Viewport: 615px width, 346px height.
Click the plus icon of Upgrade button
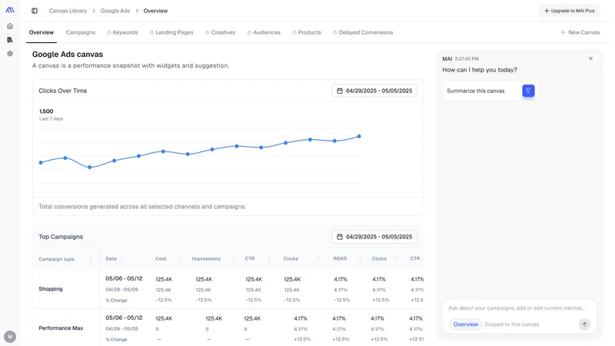[x=547, y=11]
